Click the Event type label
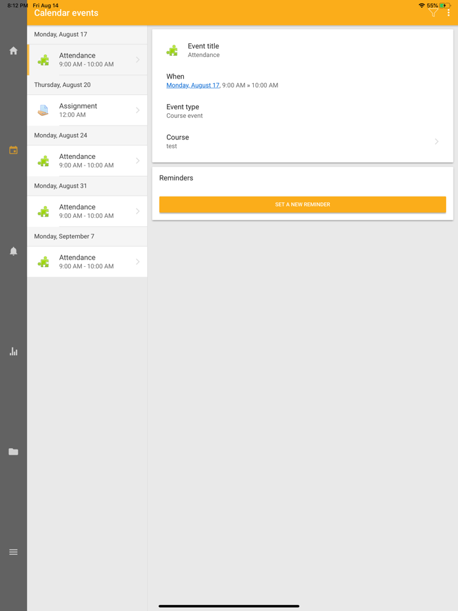This screenshot has width=458, height=611. pyautogui.click(x=183, y=107)
